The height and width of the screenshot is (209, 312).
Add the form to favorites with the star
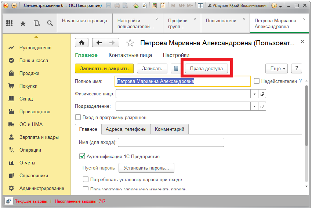pyautogui.click(x=130, y=43)
